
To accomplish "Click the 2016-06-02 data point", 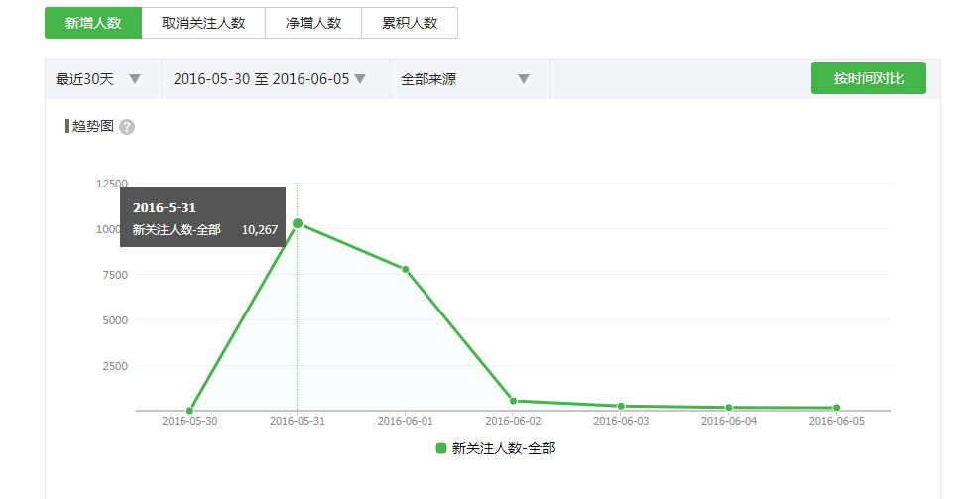I will [513, 401].
